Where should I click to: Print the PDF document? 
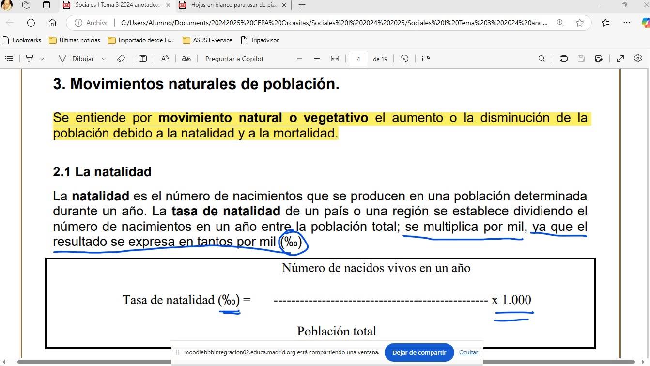pos(563,59)
